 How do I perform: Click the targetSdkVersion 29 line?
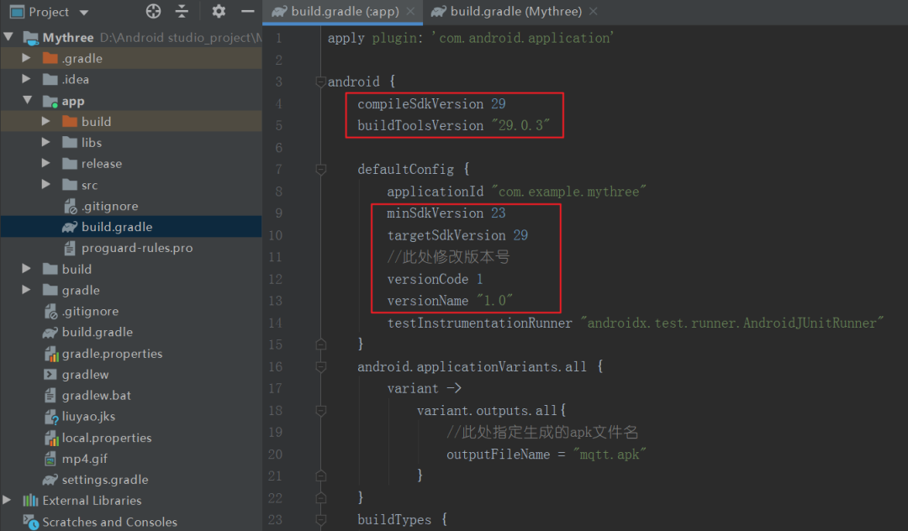(457, 235)
